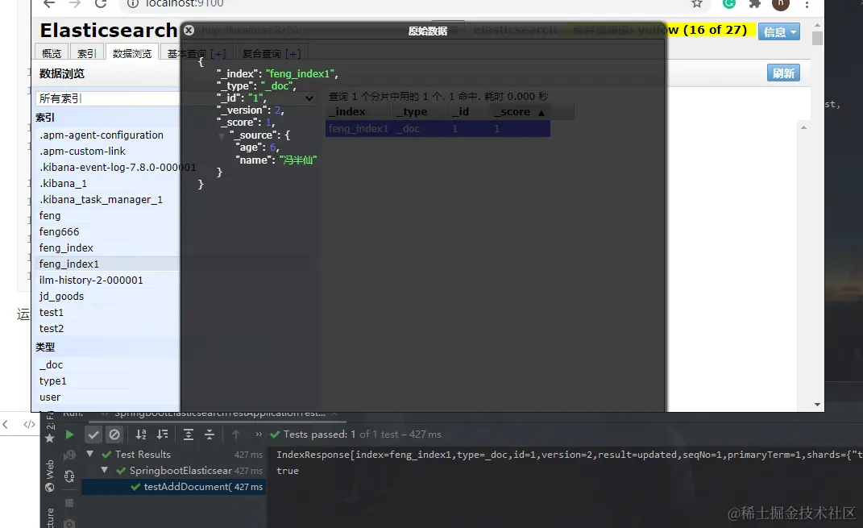Select index .kibana_task_manager_1

(x=101, y=199)
